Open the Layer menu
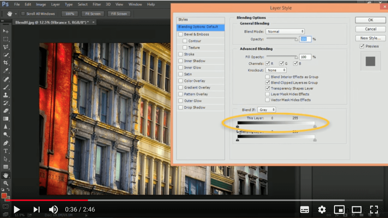This screenshot has height=218, width=388. pyautogui.click(x=55, y=5)
